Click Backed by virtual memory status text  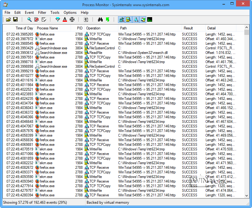108,202
